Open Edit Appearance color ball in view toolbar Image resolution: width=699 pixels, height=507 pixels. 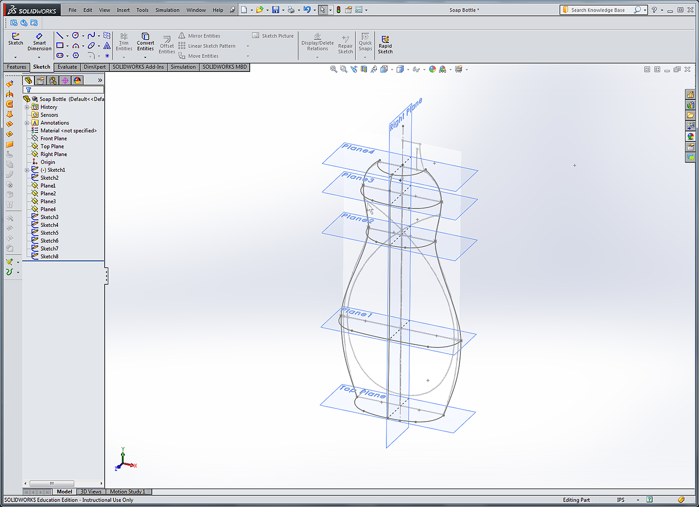[x=432, y=69]
